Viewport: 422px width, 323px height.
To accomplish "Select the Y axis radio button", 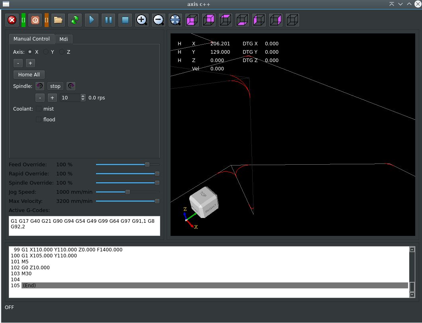I will pyautogui.click(x=46, y=52).
